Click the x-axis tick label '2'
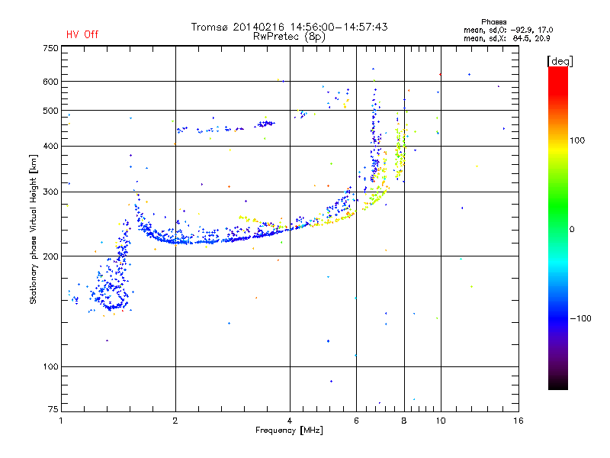This screenshot has width=610, height=458. [x=175, y=421]
